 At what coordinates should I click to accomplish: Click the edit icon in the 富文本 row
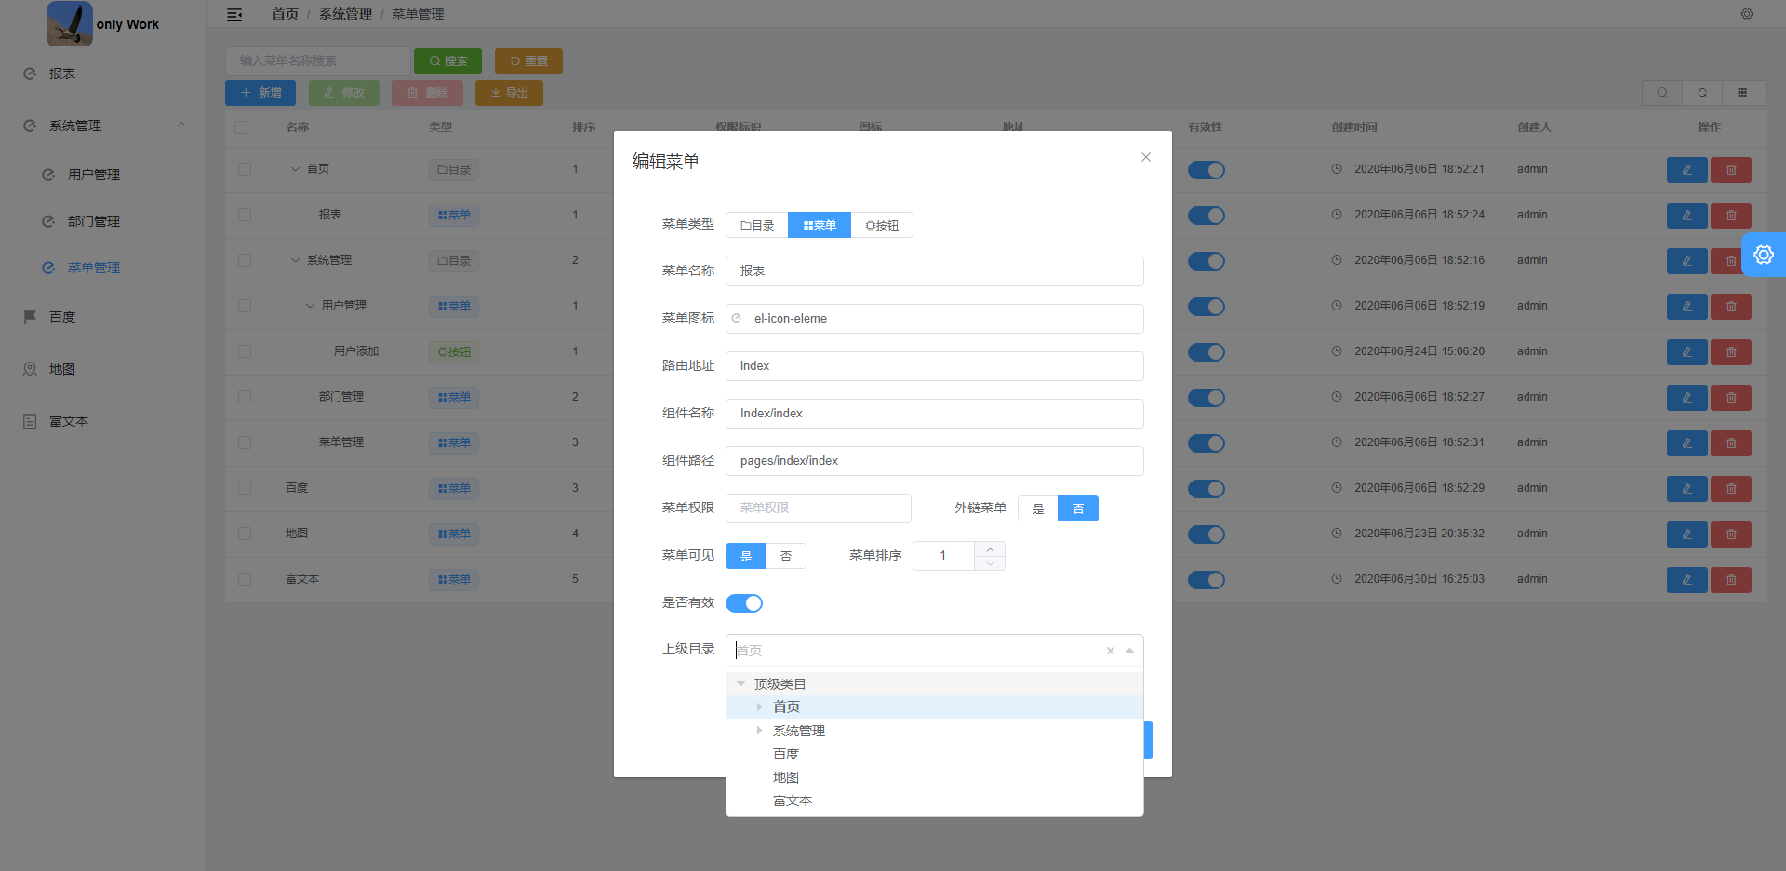point(1686,580)
